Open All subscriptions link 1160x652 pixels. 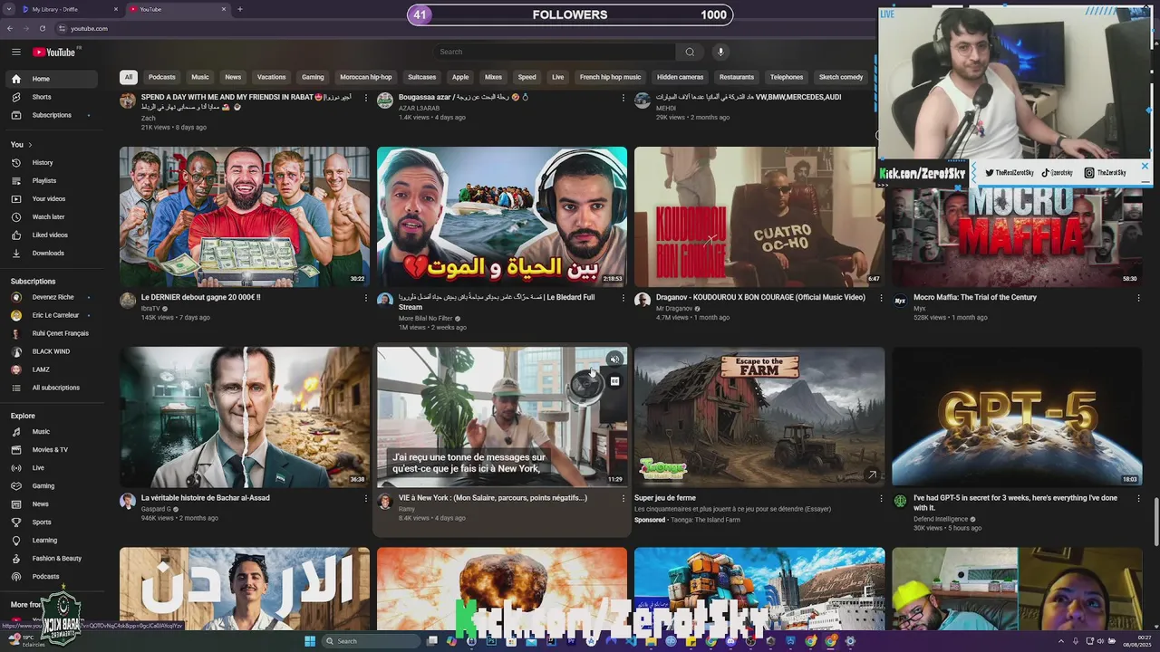pyautogui.click(x=53, y=388)
